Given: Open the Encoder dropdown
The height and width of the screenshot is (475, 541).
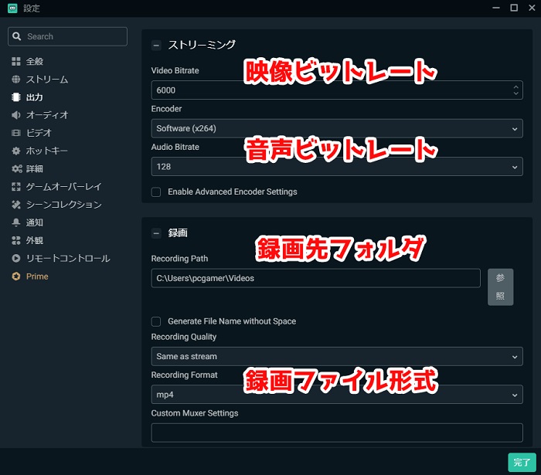Looking at the screenshot, I should pos(336,128).
